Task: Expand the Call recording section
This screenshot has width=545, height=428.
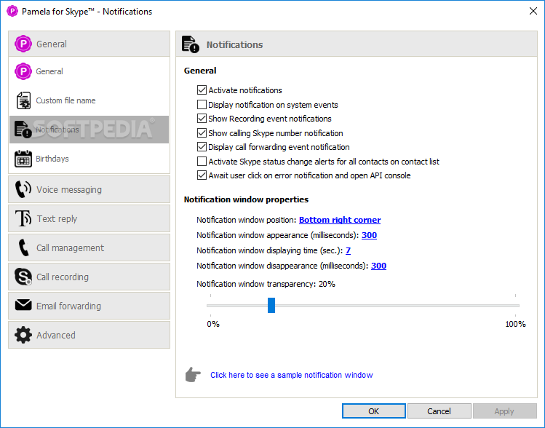Action: [89, 277]
